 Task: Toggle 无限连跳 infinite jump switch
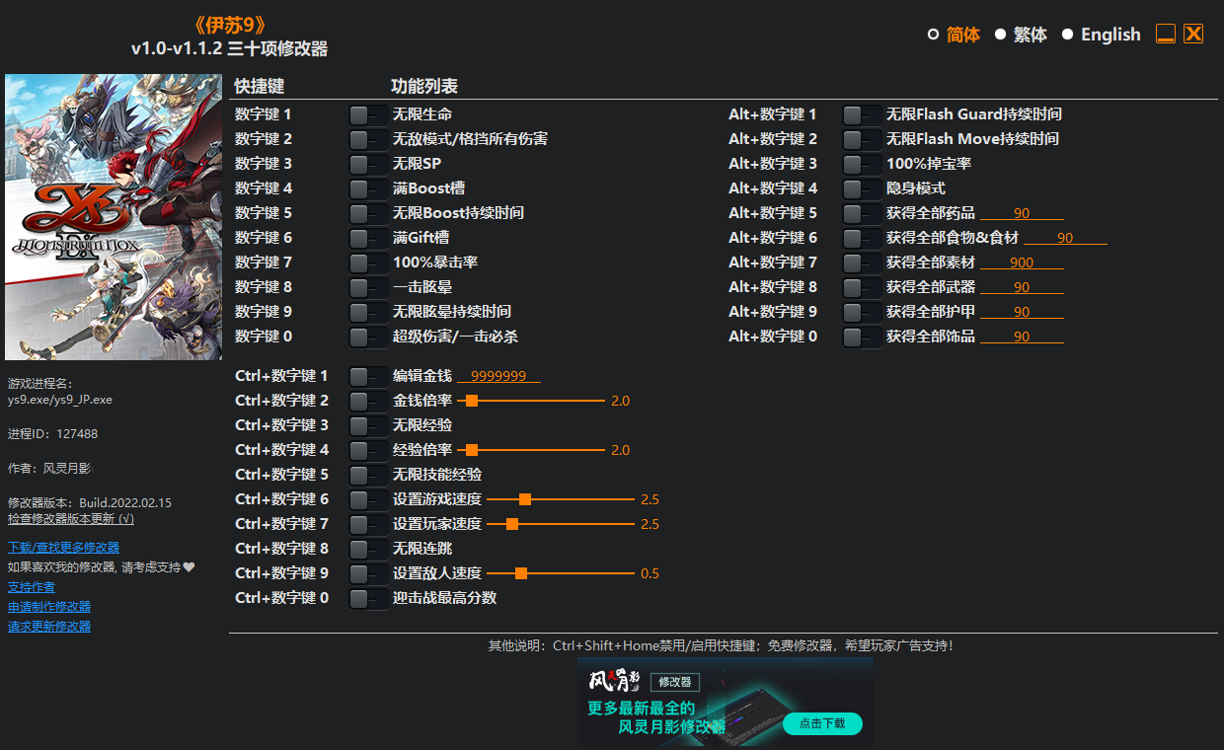[x=367, y=550]
